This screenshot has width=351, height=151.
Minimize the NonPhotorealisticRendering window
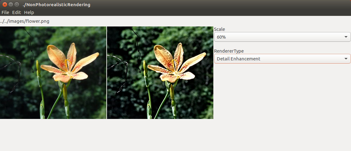pos(11,4)
